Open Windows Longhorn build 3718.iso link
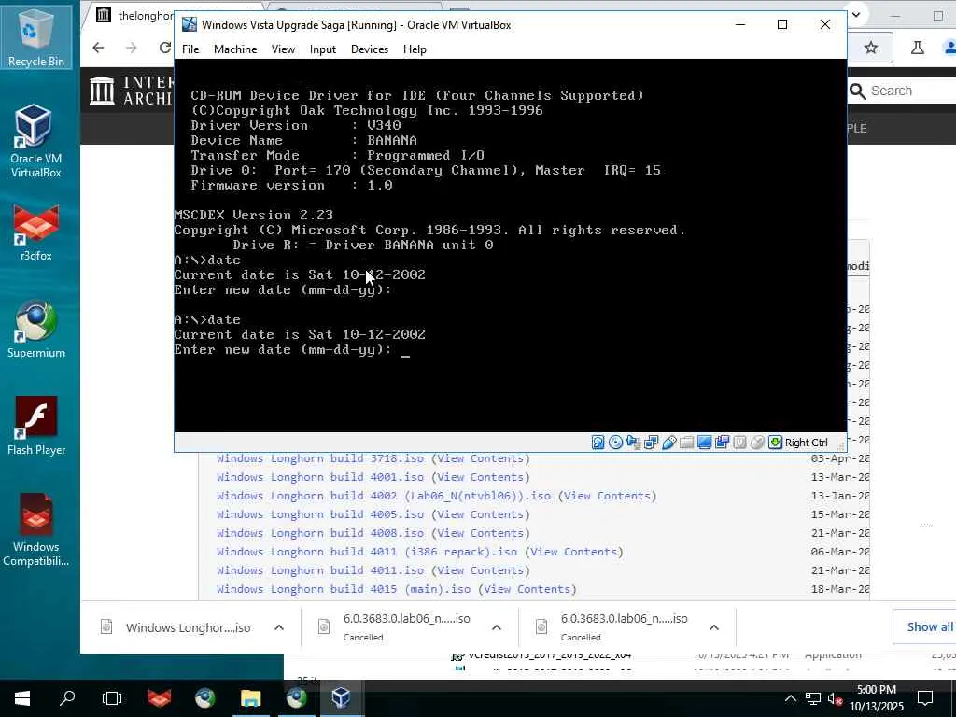The width and height of the screenshot is (956, 717). point(320,458)
